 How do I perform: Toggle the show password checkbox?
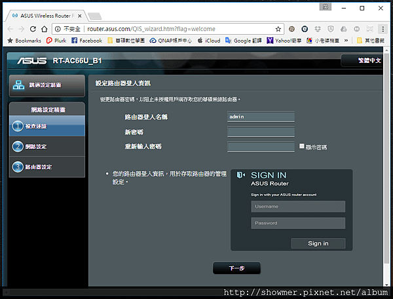click(x=302, y=146)
